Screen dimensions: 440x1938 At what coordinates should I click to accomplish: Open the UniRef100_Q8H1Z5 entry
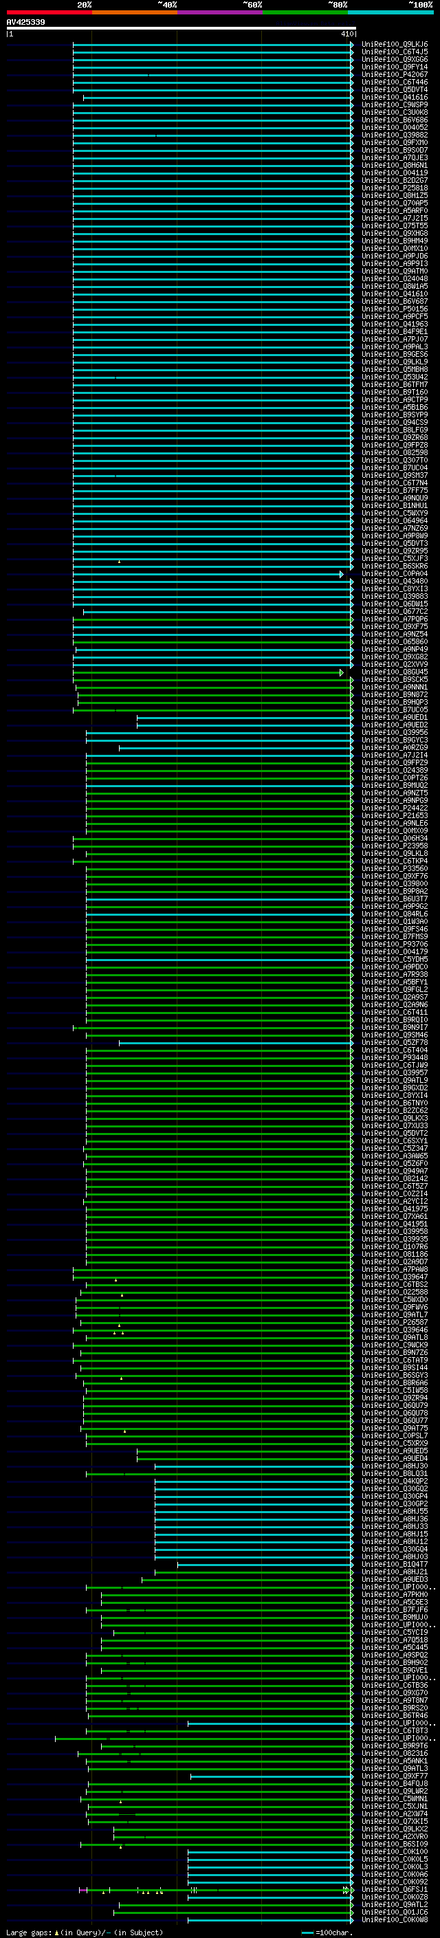click(x=395, y=196)
